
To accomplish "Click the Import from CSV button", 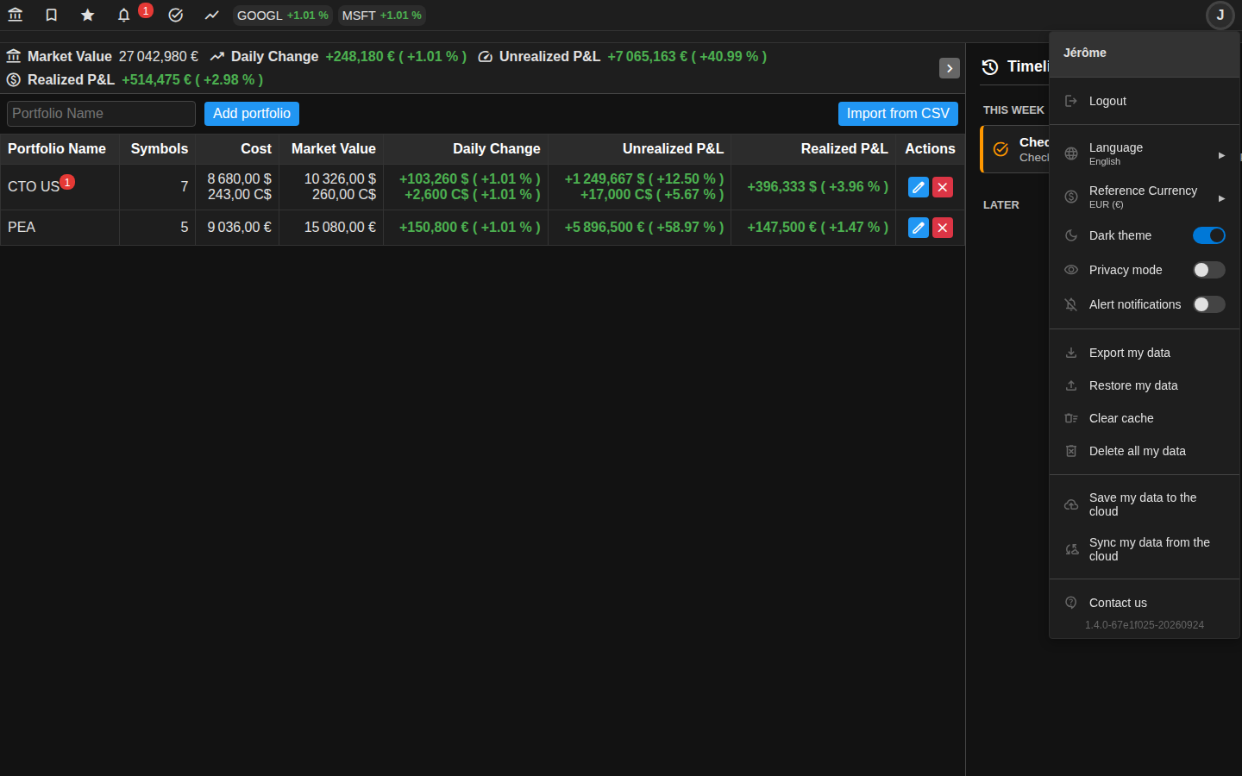I will click(x=898, y=114).
